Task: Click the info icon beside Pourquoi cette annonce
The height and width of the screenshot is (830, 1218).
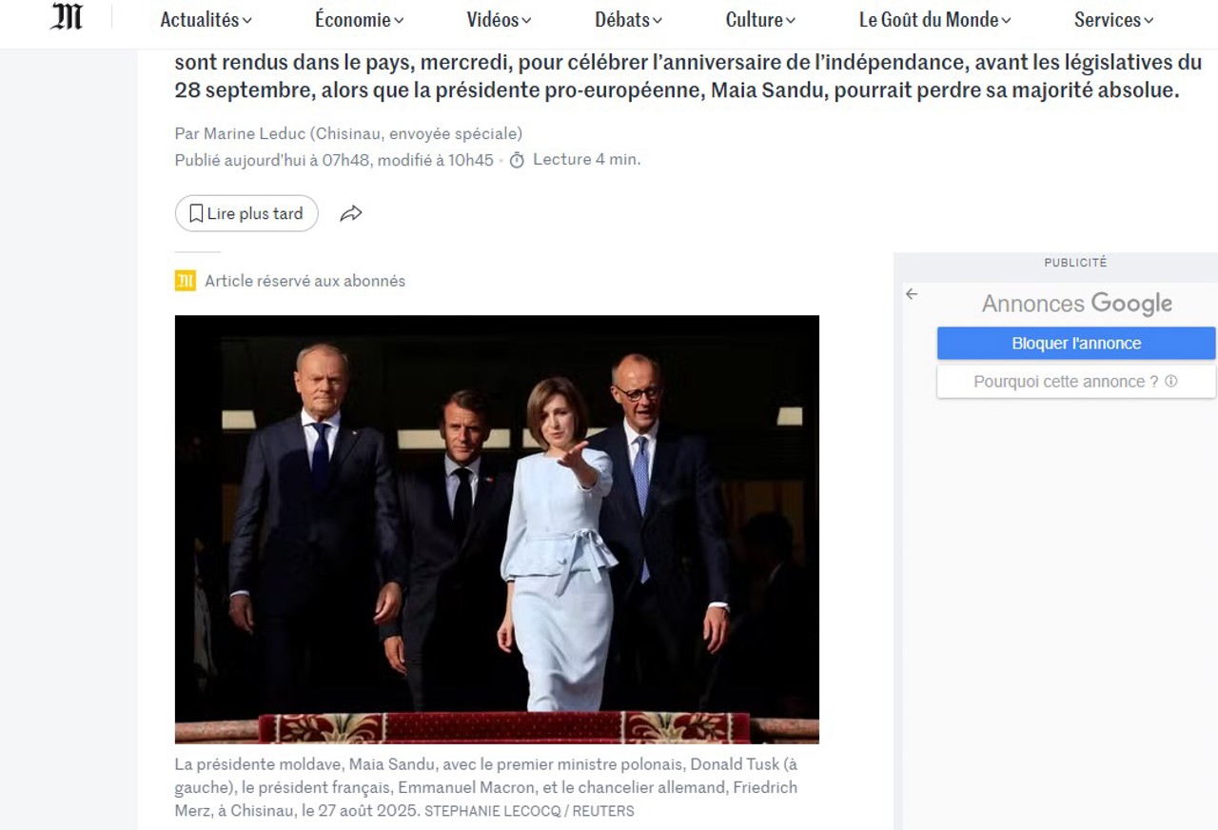Action: (x=1171, y=382)
